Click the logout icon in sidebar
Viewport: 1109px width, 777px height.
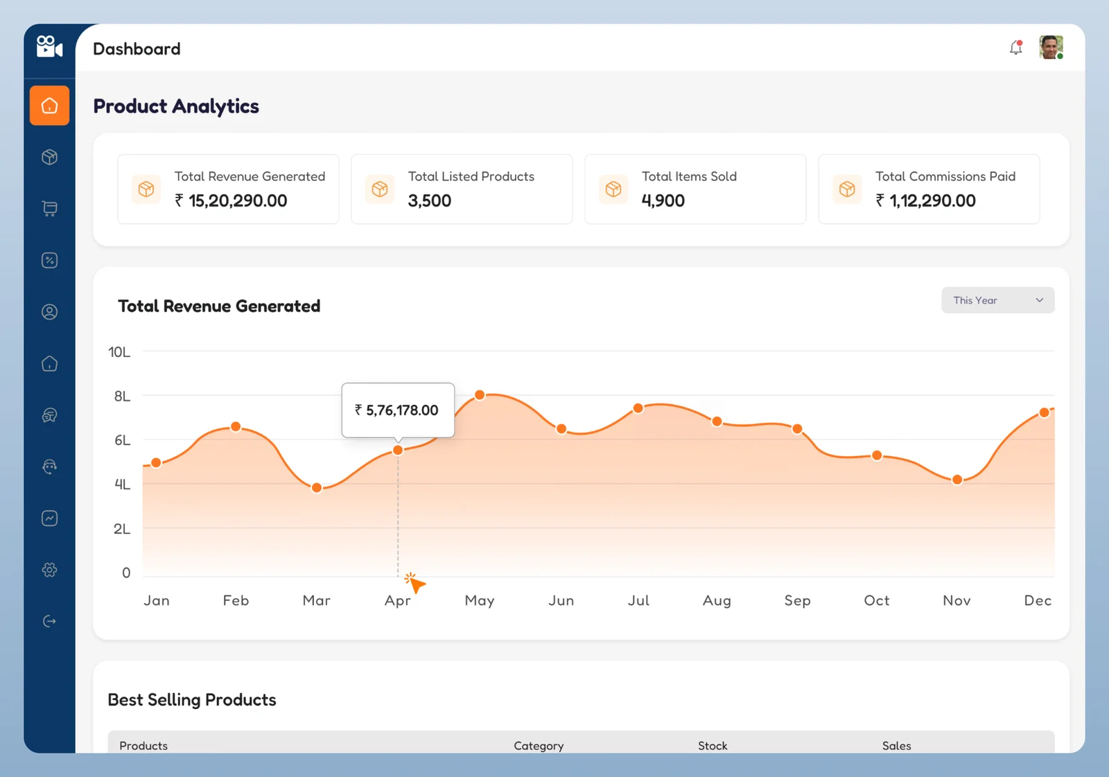tap(49, 621)
